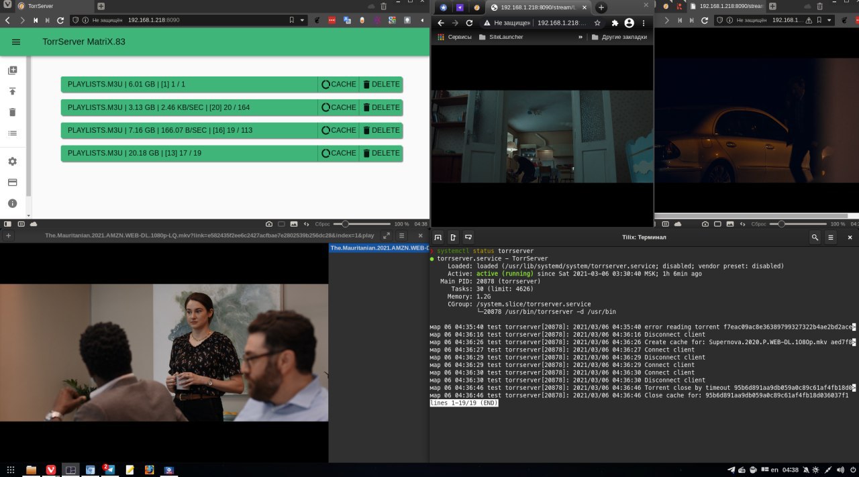This screenshot has height=477, width=859.
Task: Select the PLAYLISTS.M3U 6.01 GB torrent entry
Action: click(x=189, y=85)
